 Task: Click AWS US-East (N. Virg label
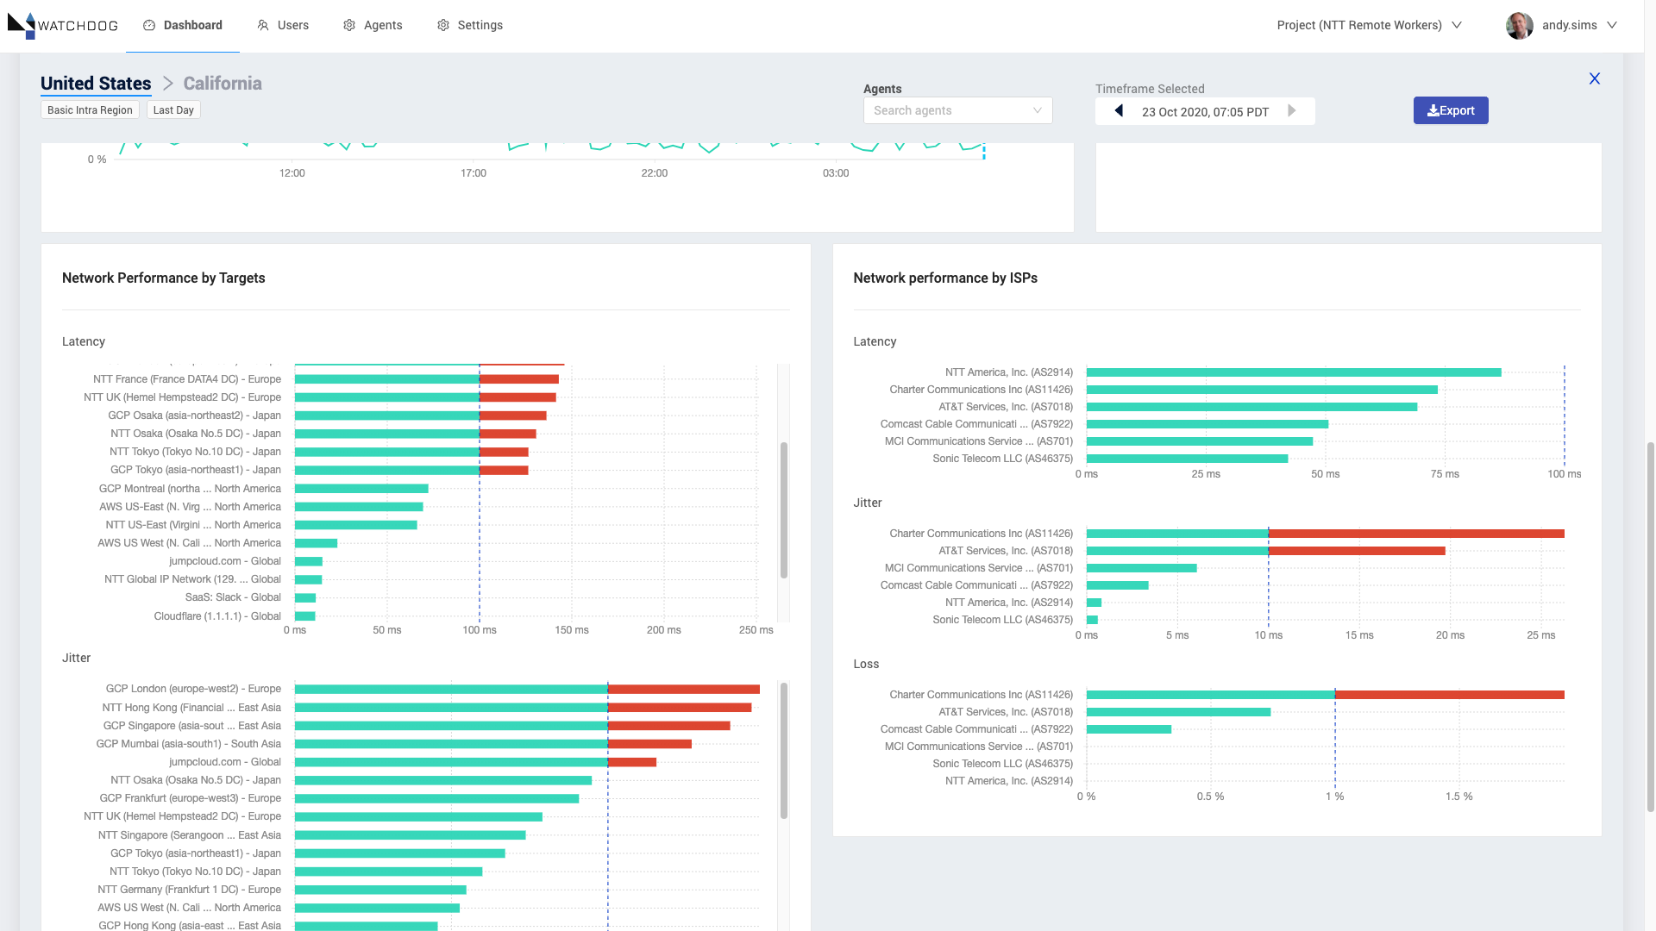pyautogui.click(x=190, y=507)
